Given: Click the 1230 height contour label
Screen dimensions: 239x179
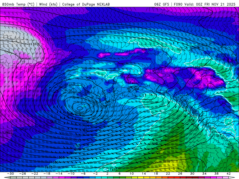Looking at the screenshot, I should (x=77, y=141).
